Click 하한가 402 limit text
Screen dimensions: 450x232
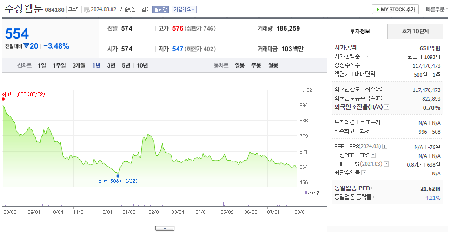click(200, 49)
